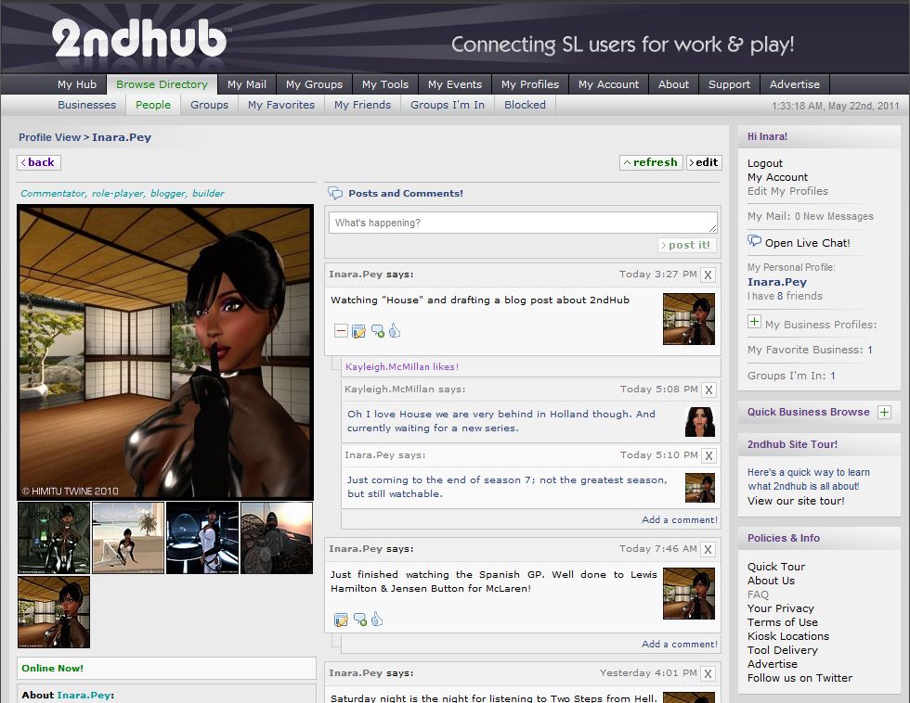
Task: Click add-comment bubble icon on "House" post
Action: pos(377,331)
